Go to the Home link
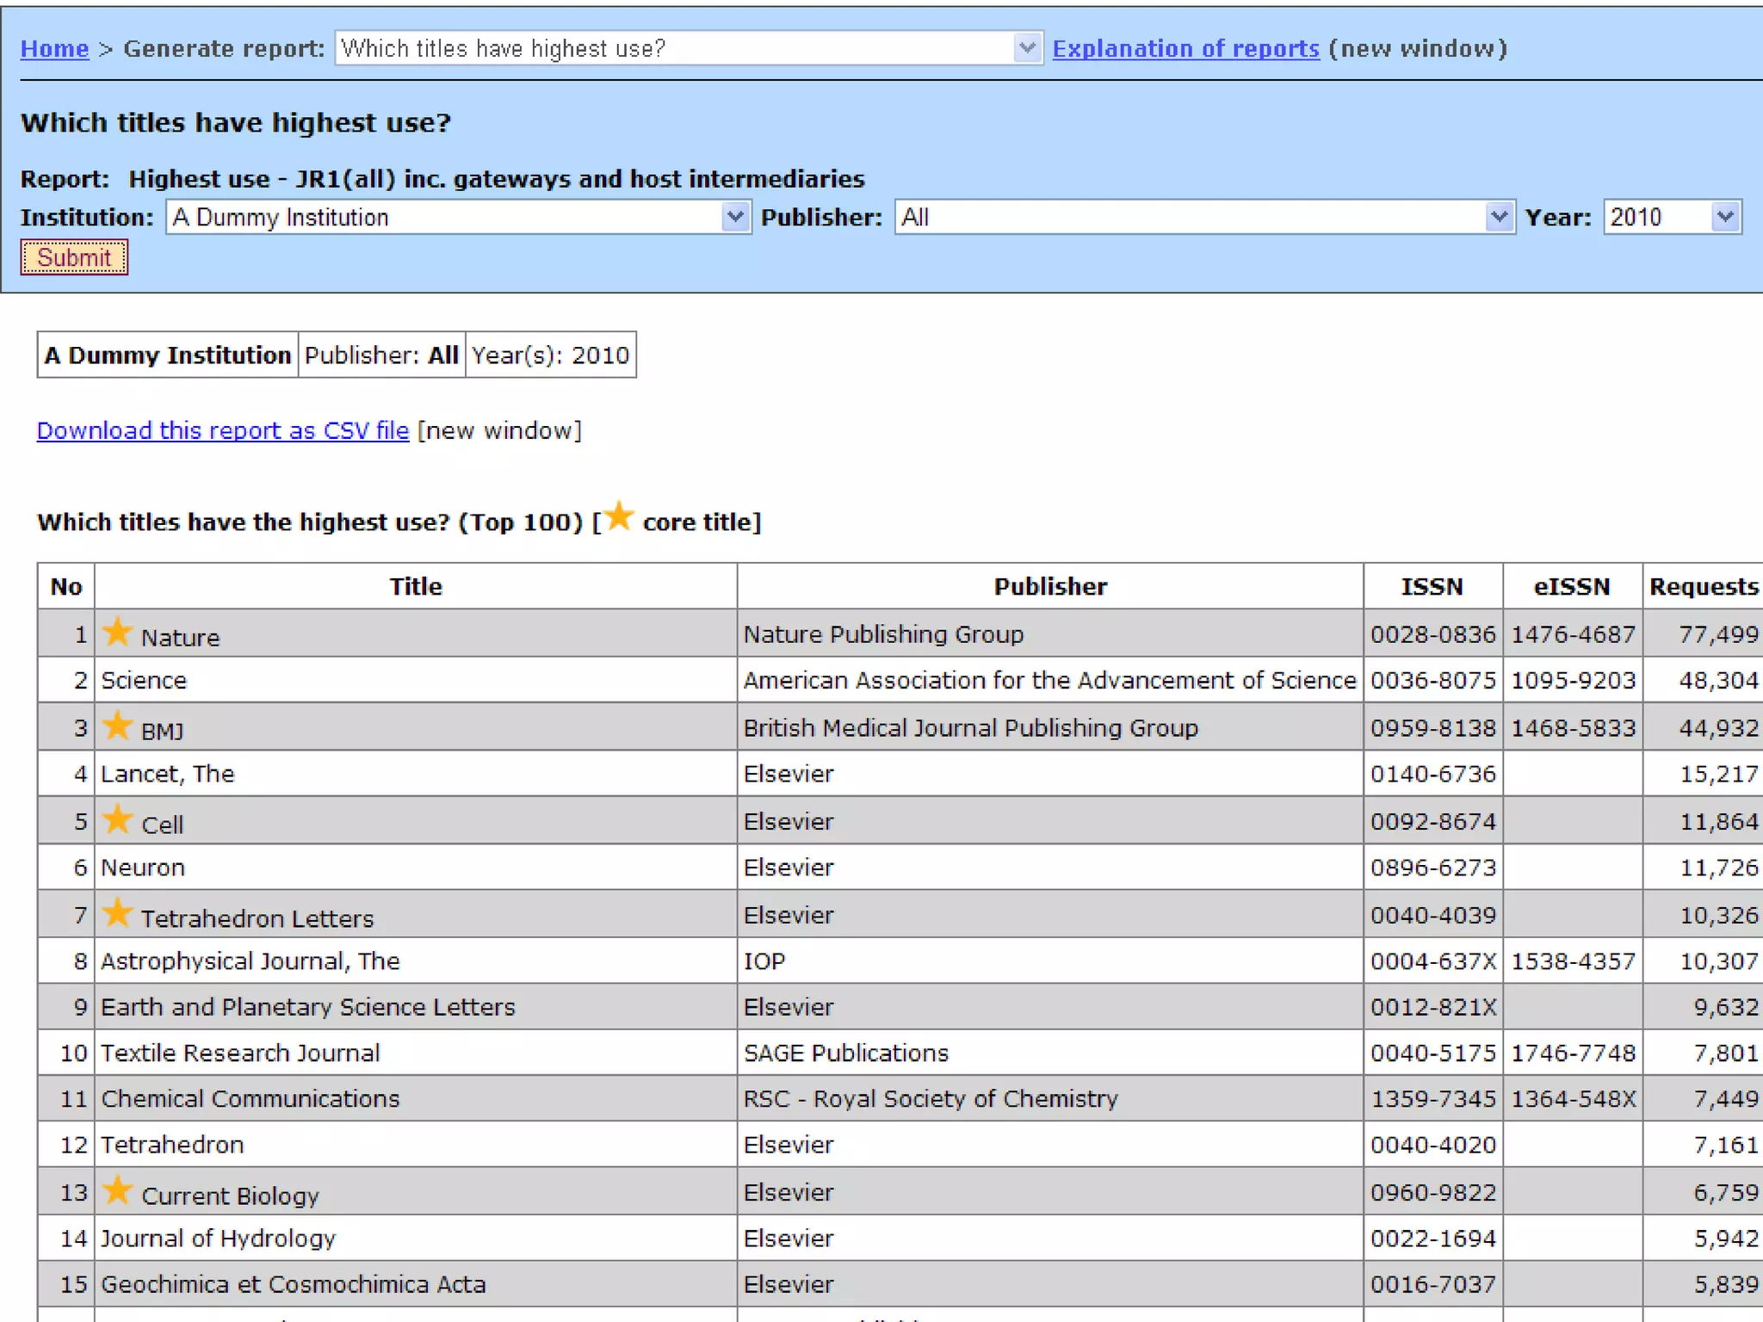 pos(54,49)
